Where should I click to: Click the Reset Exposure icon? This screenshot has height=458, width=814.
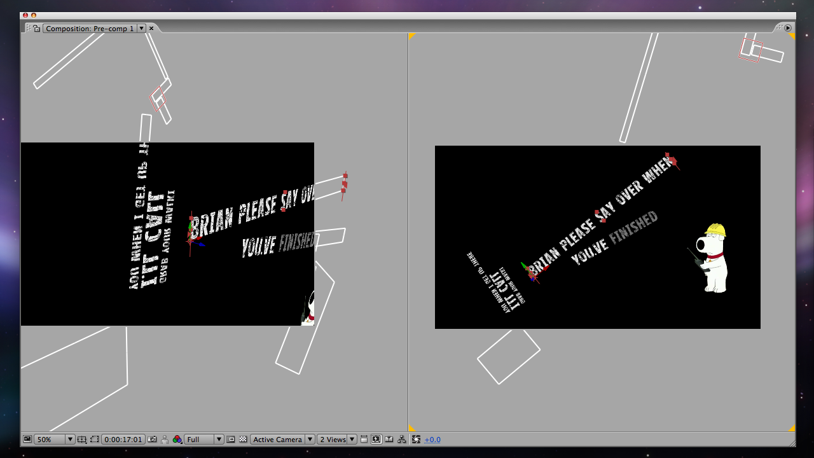click(x=417, y=440)
